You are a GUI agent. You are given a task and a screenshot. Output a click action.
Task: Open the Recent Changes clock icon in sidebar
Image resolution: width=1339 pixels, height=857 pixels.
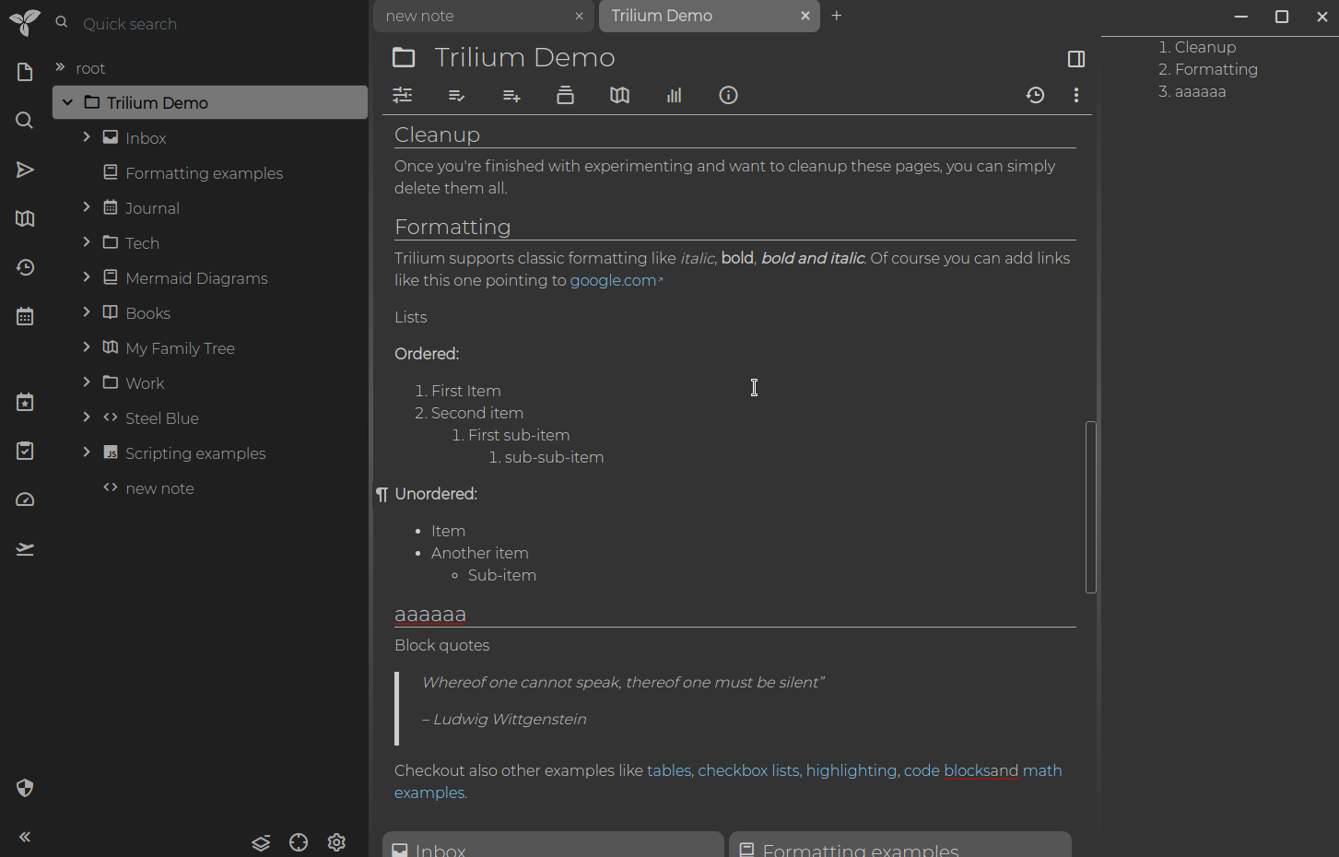[x=24, y=267]
